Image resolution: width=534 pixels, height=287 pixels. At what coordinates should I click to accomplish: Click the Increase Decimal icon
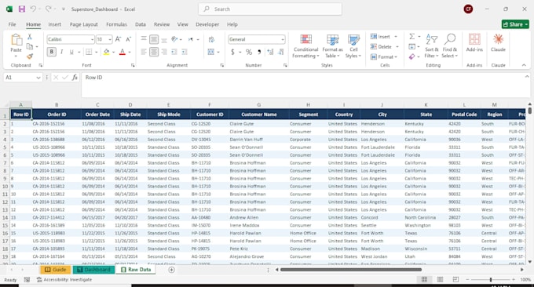pos(270,52)
